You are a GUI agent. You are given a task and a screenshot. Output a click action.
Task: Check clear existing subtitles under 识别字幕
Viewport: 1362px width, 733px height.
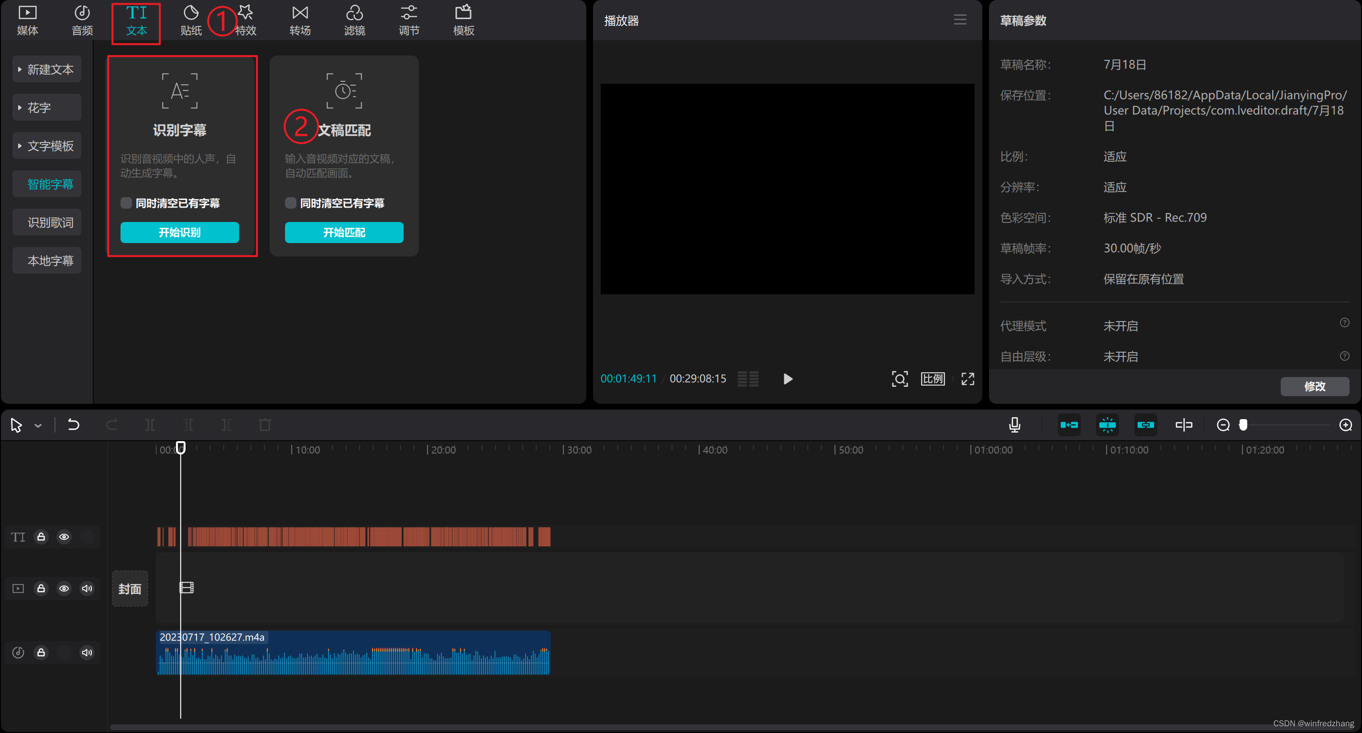[x=126, y=203]
